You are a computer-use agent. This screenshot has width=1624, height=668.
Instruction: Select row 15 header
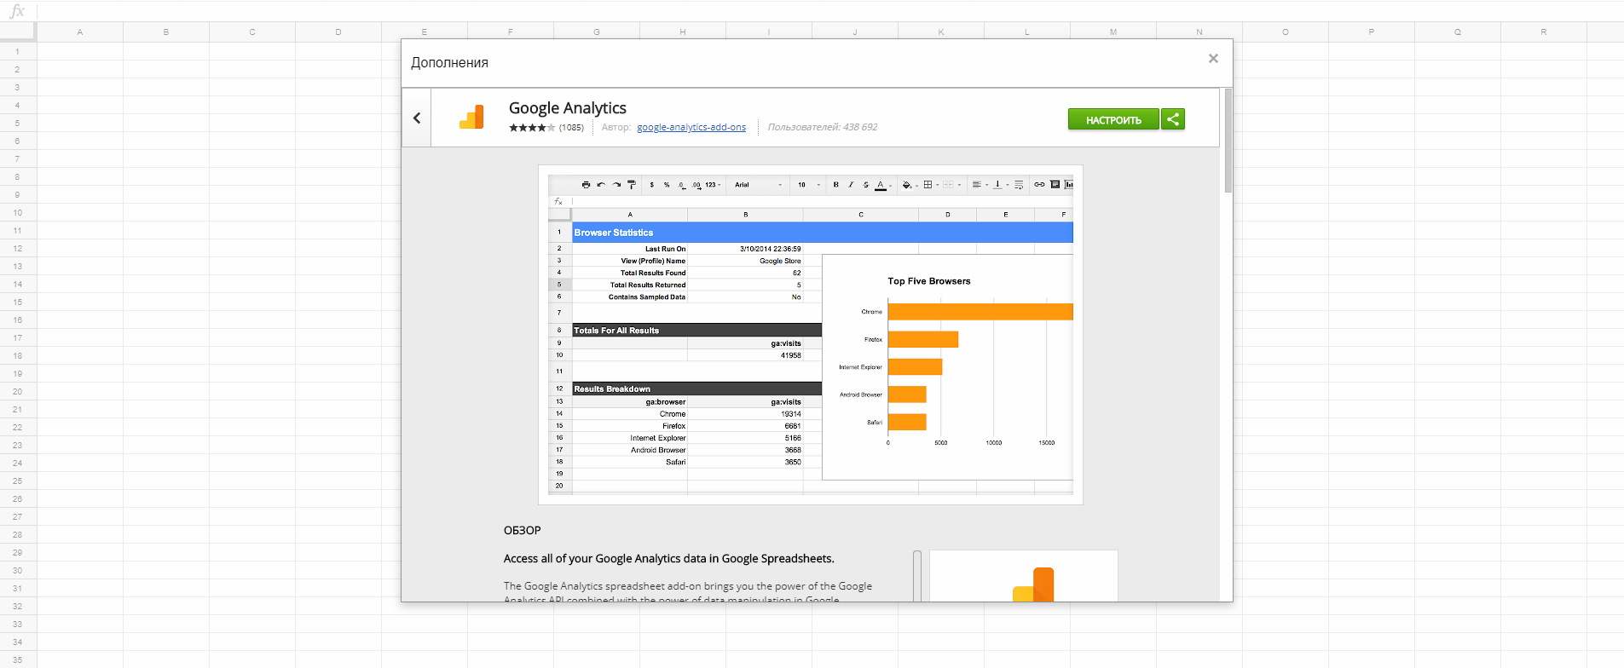tap(18, 302)
